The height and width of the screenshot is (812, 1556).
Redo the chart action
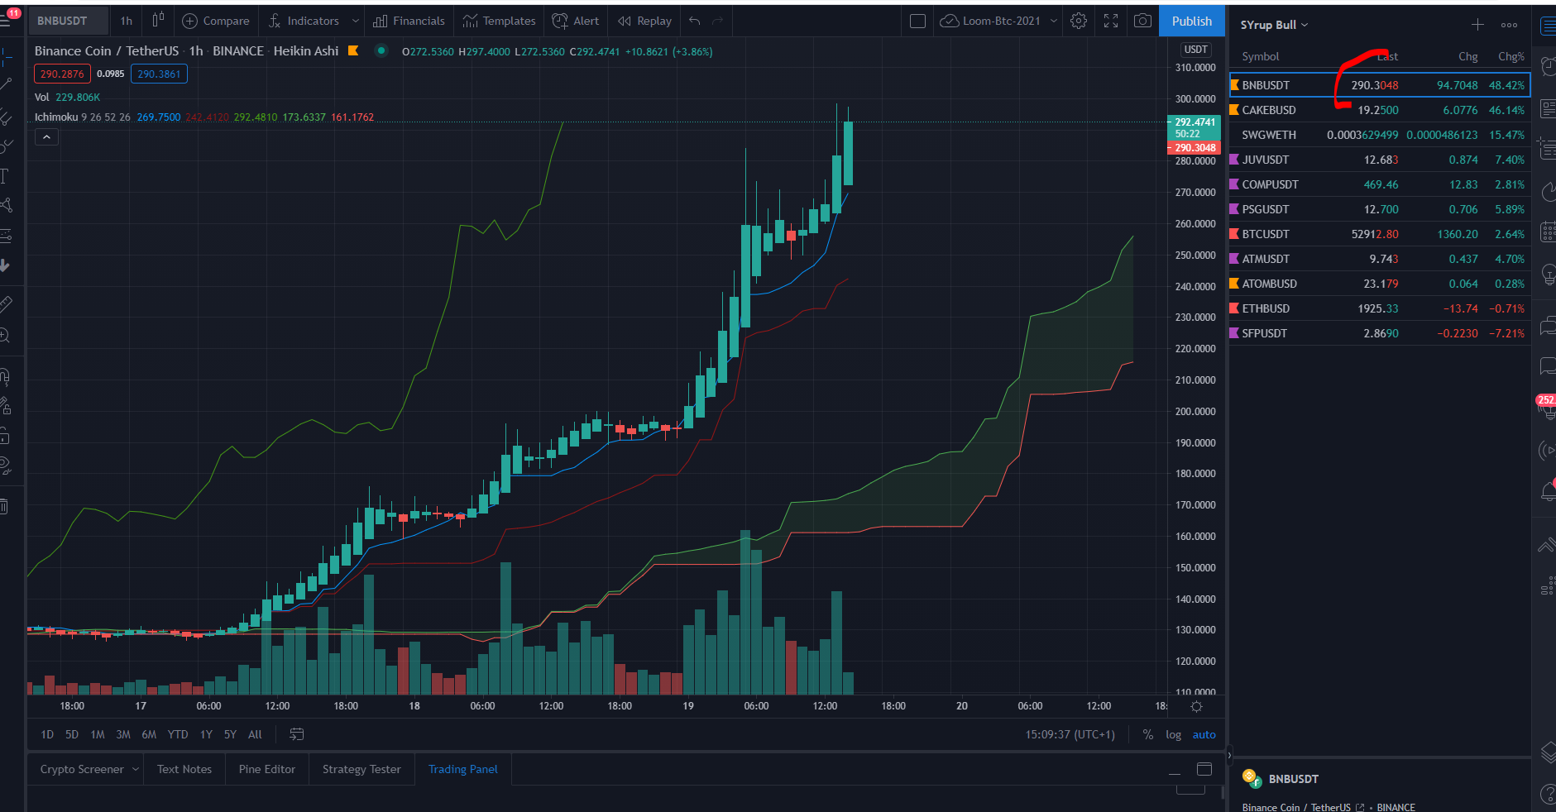(x=718, y=21)
